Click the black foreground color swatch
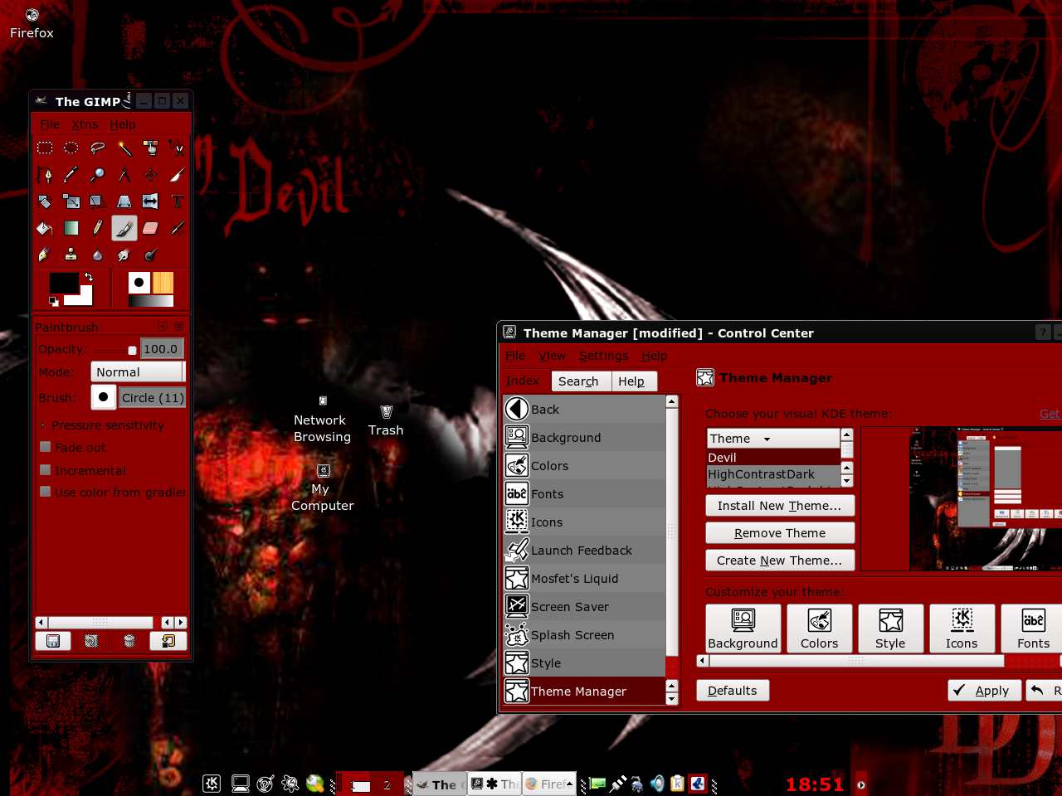The height and width of the screenshot is (796, 1062). [x=64, y=283]
